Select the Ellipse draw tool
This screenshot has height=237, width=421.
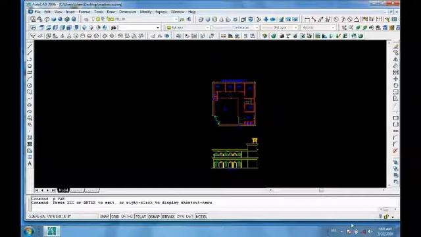click(30, 105)
